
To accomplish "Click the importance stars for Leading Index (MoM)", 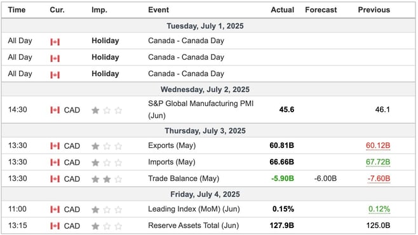I will click(x=107, y=210).
